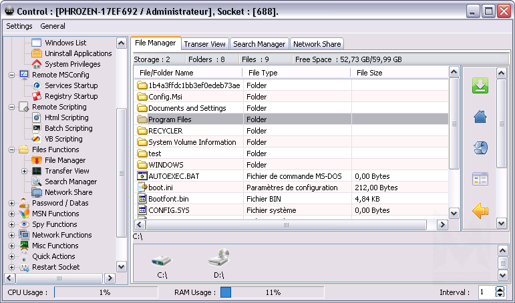Click the blue home icon in side toolbar
Viewport: 515px width, 303px height.
(x=480, y=117)
